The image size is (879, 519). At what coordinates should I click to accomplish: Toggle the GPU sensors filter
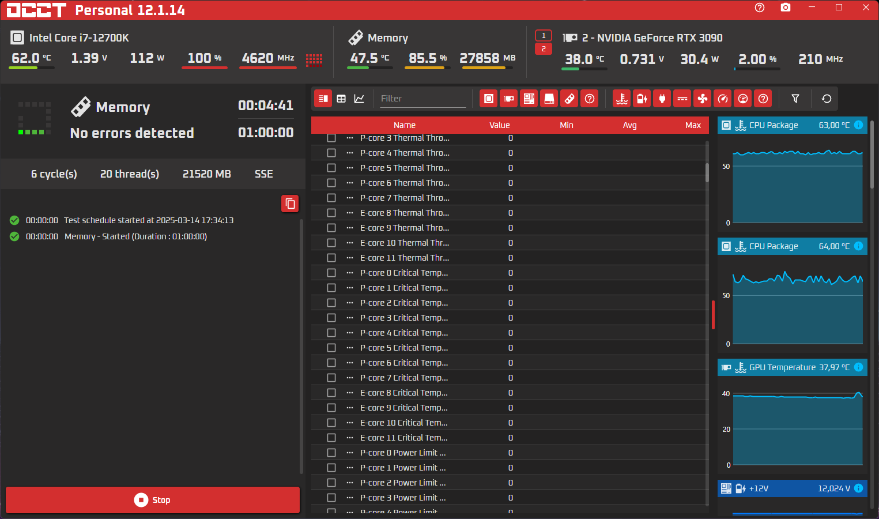coord(508,99)
